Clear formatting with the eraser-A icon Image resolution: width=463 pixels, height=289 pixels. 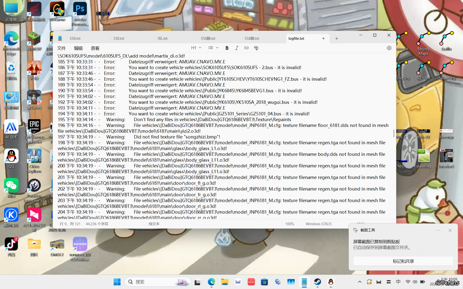pyautogui.click(x=256, y=48)
